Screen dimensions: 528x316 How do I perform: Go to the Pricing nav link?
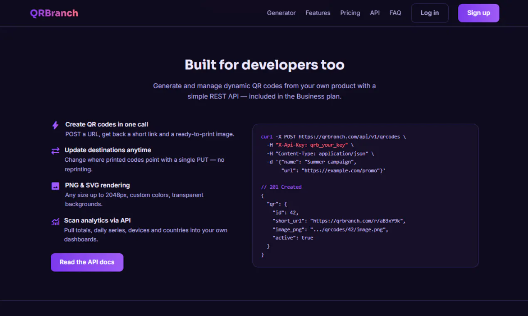(350, 13)
